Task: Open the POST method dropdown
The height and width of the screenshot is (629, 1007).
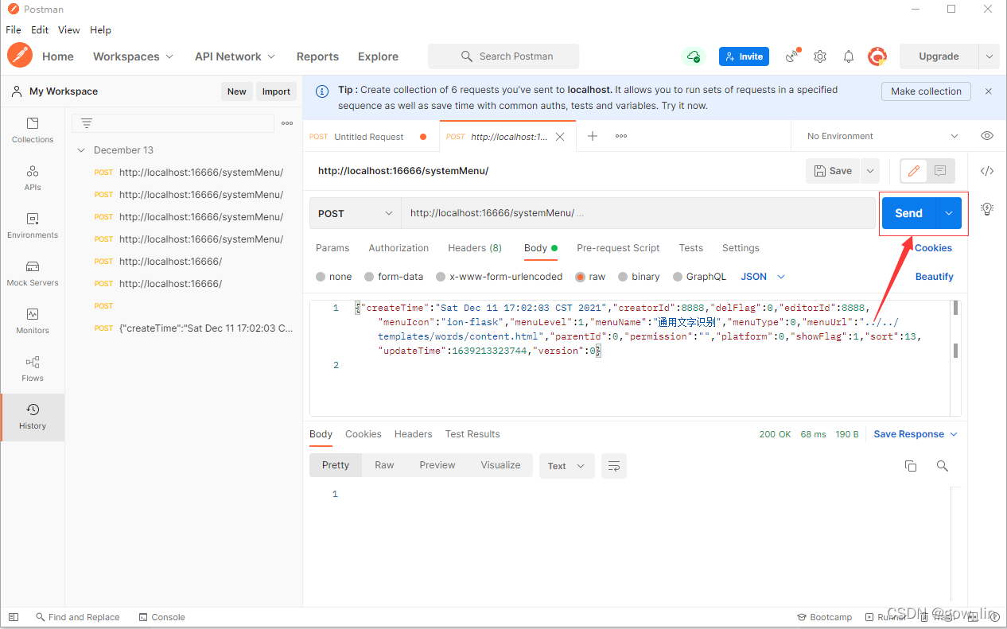Action: (356, 213)
